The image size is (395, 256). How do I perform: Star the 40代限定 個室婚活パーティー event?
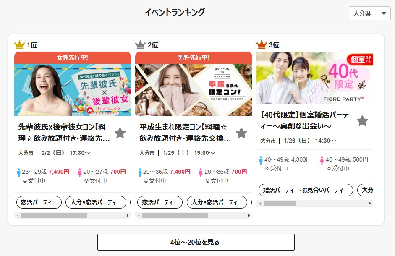point(362,121)
